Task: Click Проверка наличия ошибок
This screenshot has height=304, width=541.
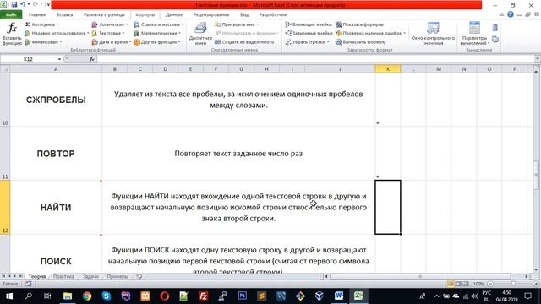Action: click(x=370, y=34)
